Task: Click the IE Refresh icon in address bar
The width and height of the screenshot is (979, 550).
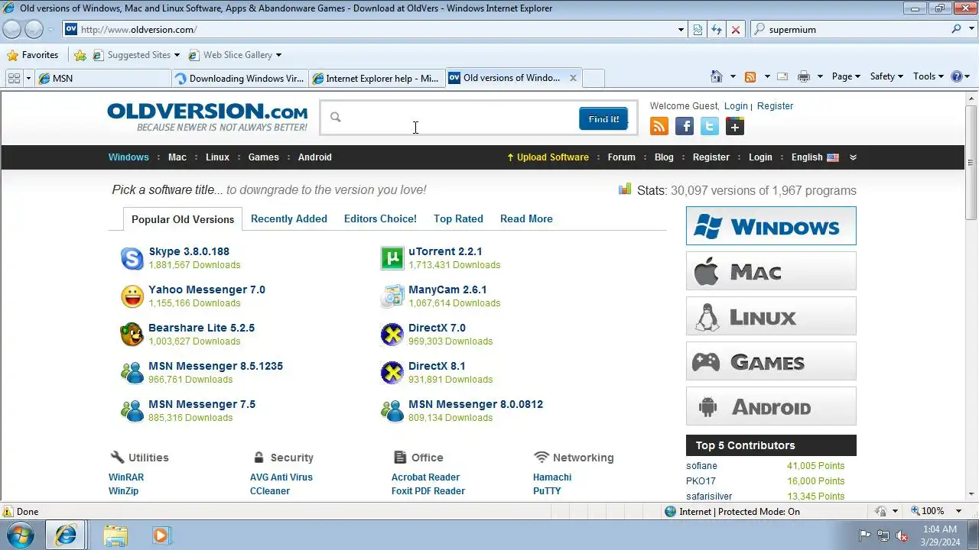Action: point(717,30)
